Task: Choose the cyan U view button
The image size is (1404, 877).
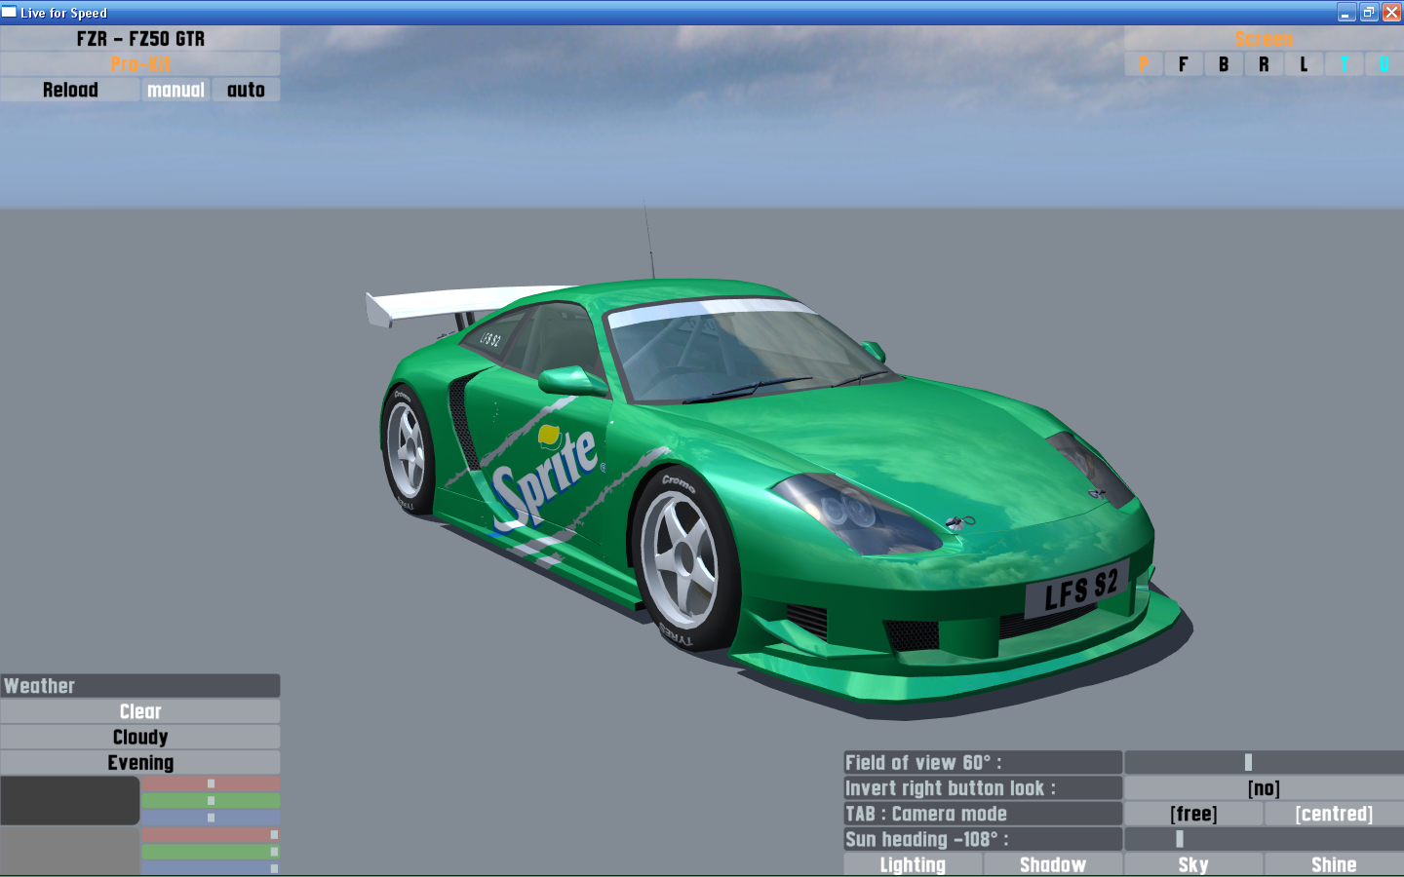Action: point(1384,64)
